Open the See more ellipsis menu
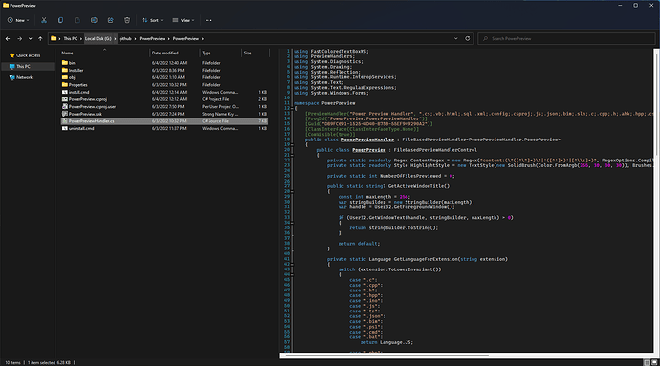Image resolution: width=660 pixels, height=366 pixels. point(209,20)
